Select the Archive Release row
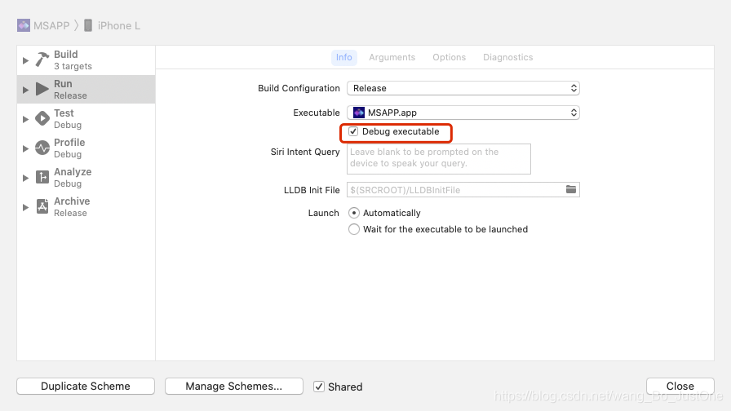The image size is (731, 411). click(x=86, y=207)
